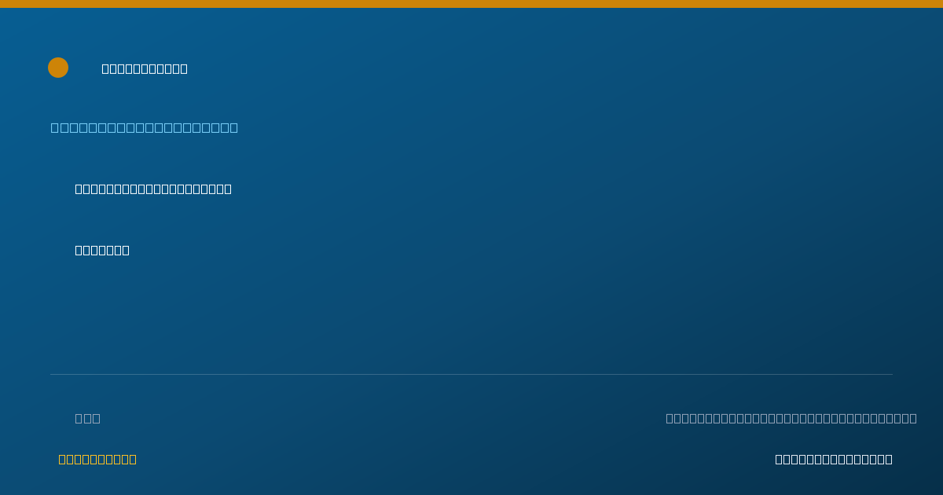943x495 pixels.
Task: Click the first indented white paragraph line
Action: pos(153,189)
